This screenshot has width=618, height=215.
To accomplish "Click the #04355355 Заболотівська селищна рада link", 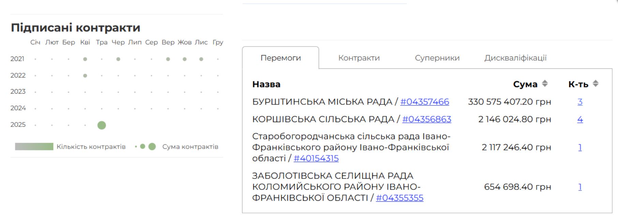I will [400, 198].
